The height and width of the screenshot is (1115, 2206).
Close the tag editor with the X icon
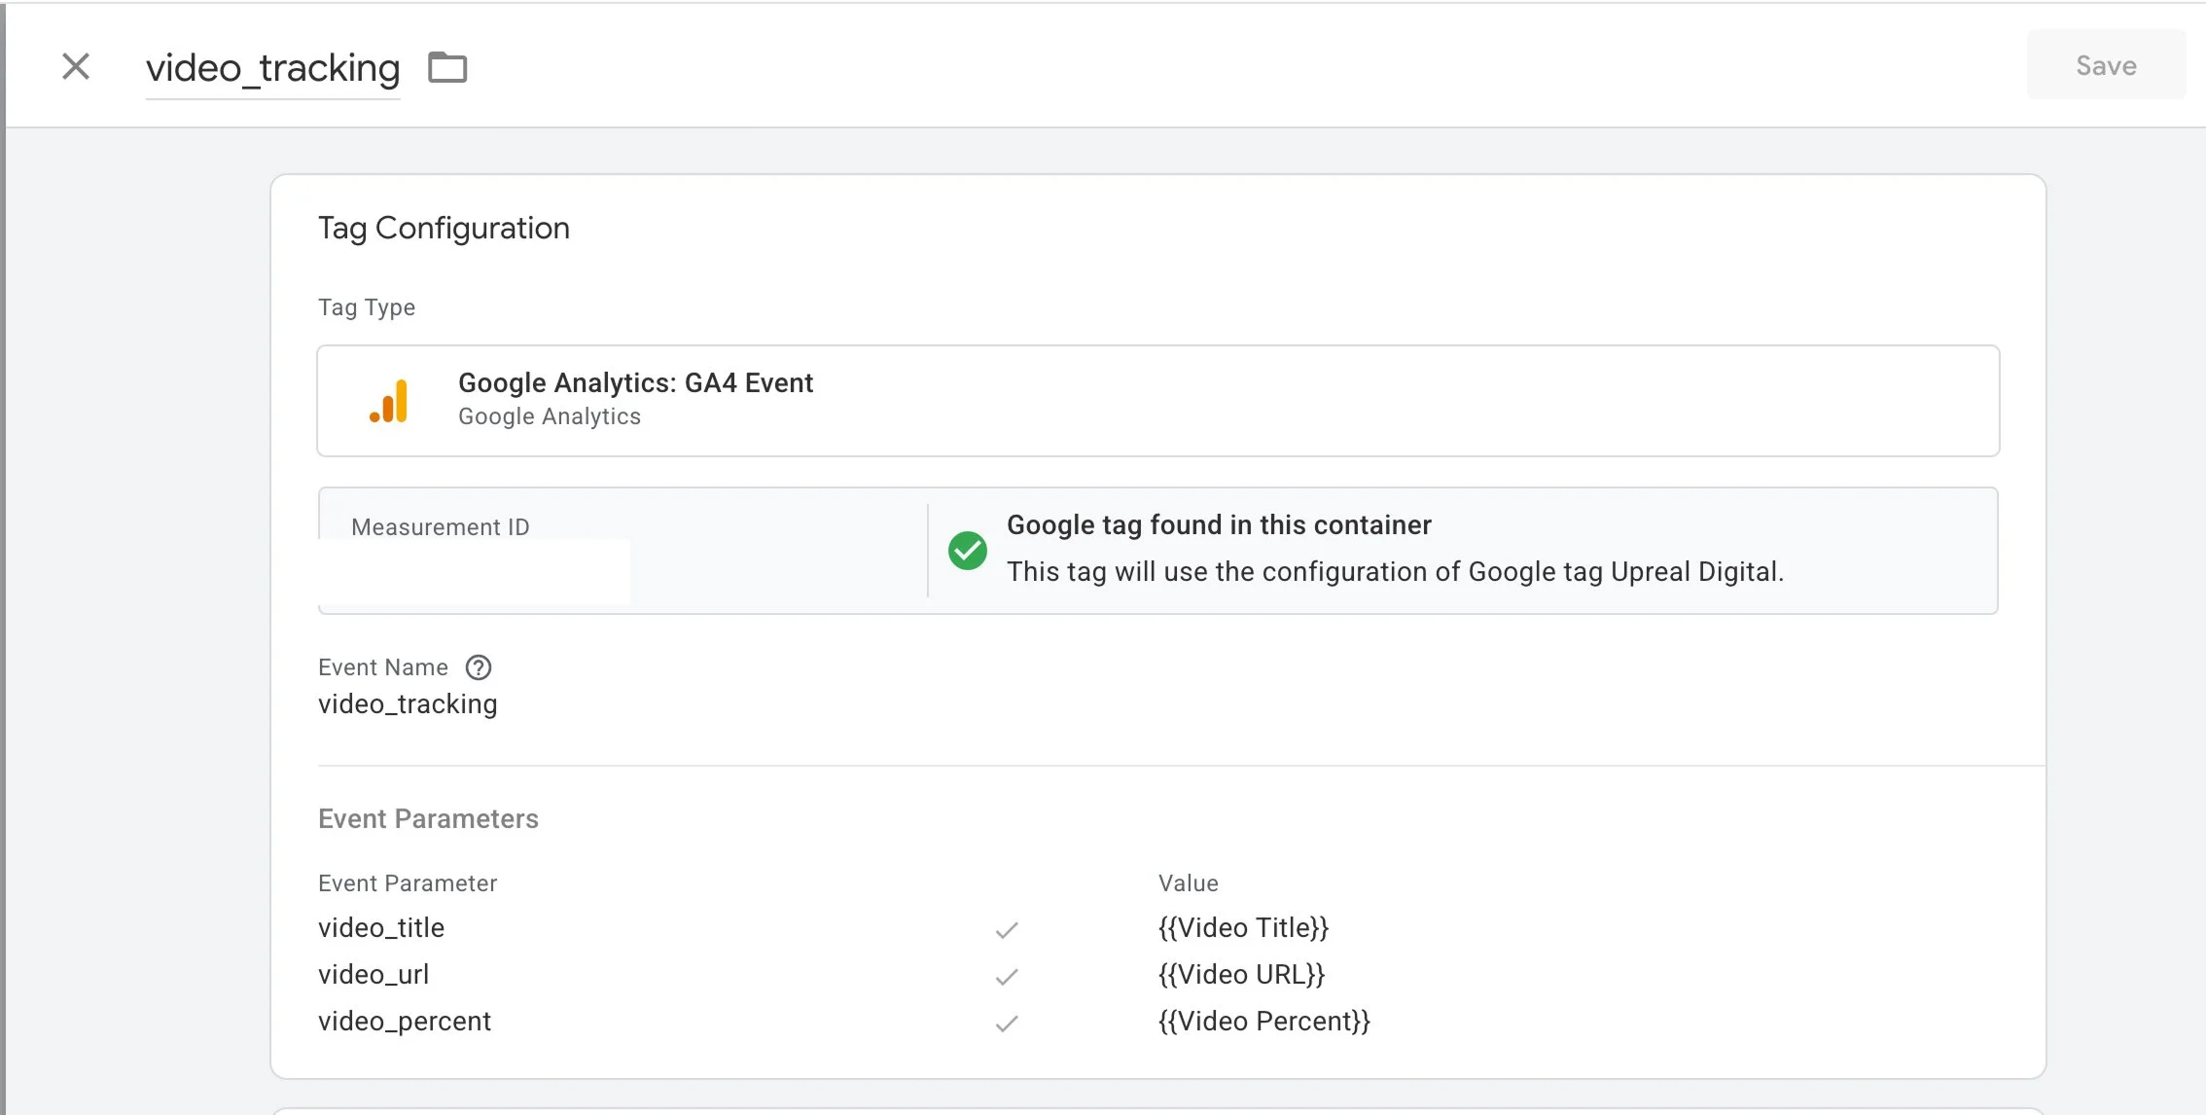76,66
